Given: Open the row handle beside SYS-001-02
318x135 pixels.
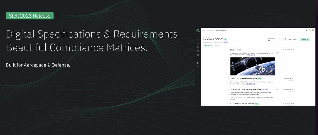Looking at the screenshot, I should coord(228,89).
